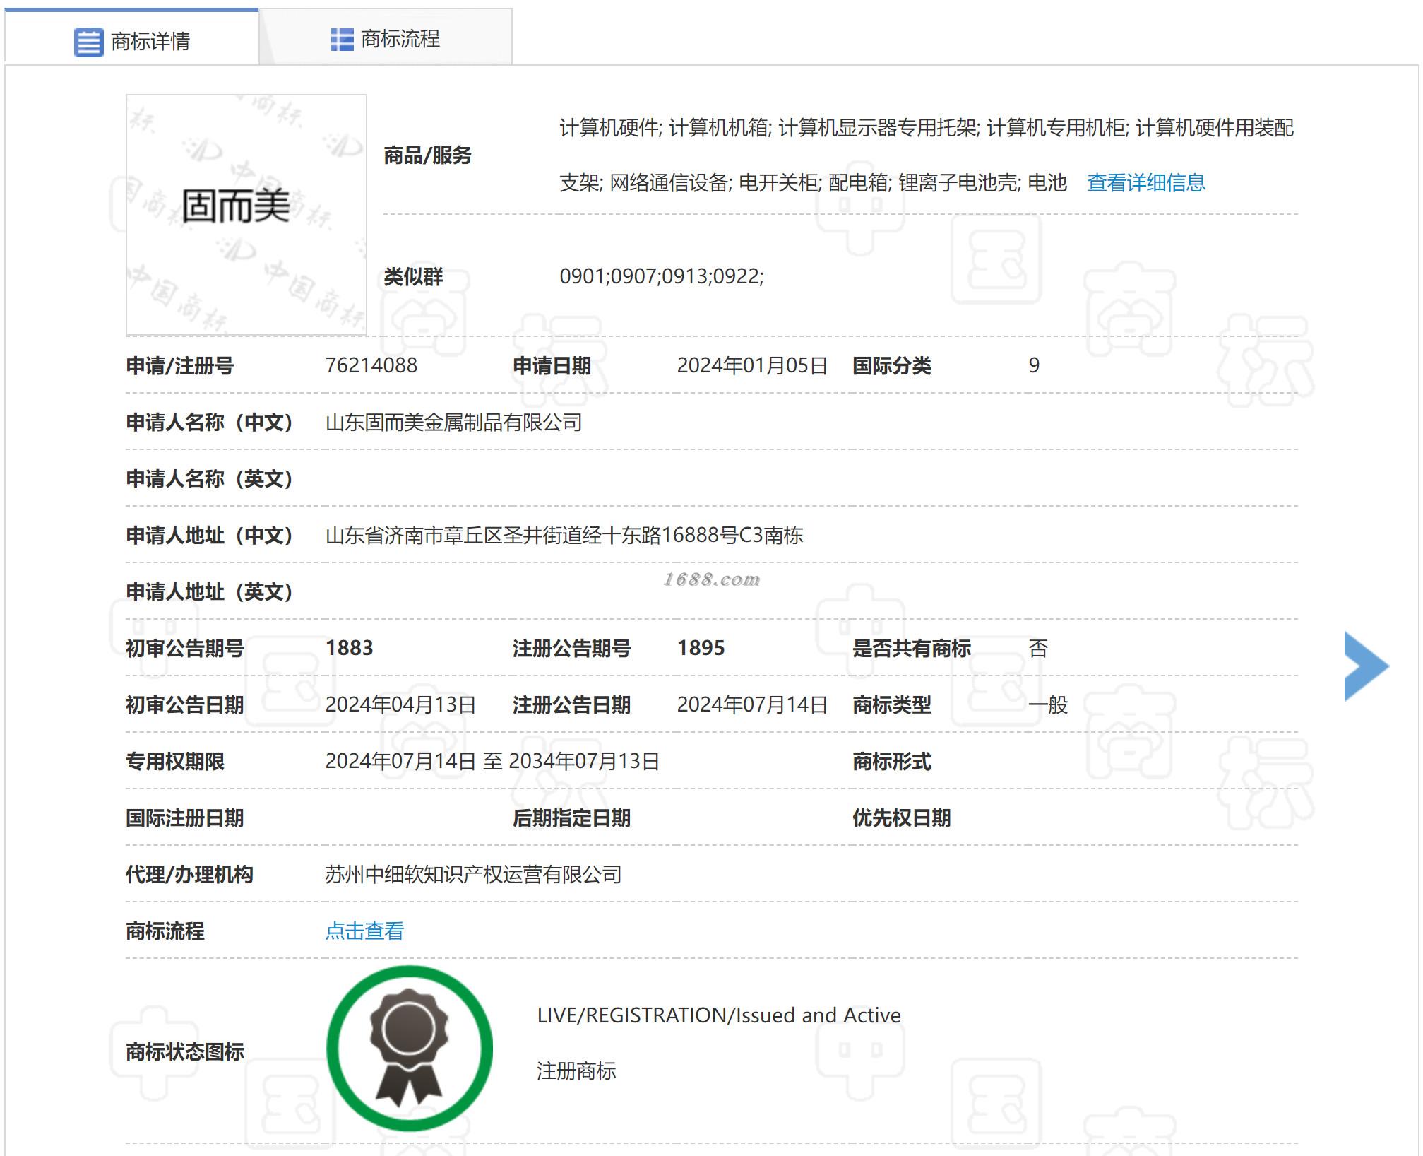Image resolution: width=1423 pixels, height=1156 pixels.
Task: Open the 点击查看 trademark flow link
Action: coord(364,931)
